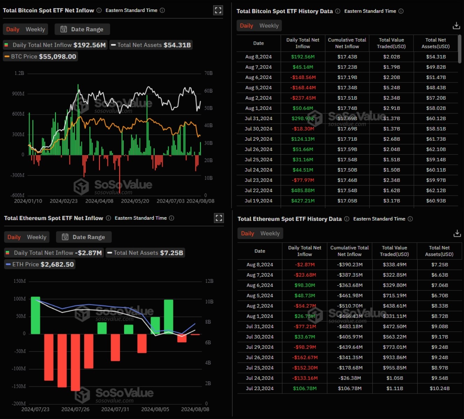Toggle Total Net Assets series on Bitcoin chart

150,45
